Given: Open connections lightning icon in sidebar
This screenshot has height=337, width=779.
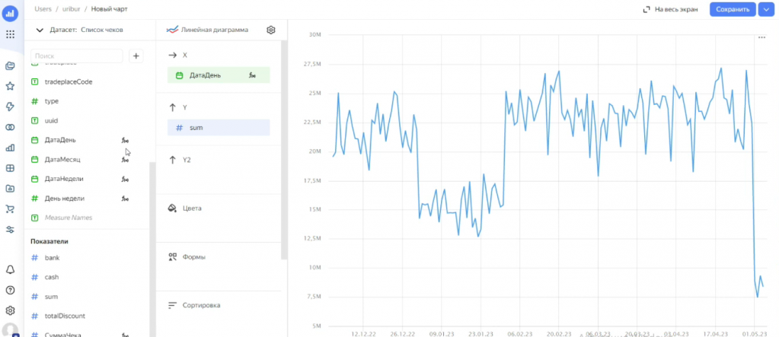Looking at the screenshot, I should click(x=10, y=107).
